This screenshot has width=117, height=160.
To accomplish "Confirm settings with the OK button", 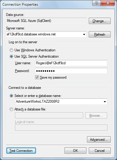I will point(75,151).
